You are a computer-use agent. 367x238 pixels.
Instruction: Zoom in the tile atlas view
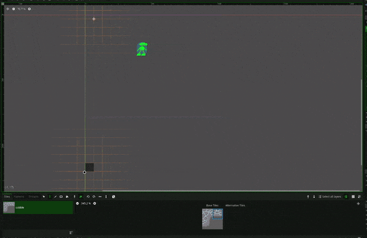95,203
